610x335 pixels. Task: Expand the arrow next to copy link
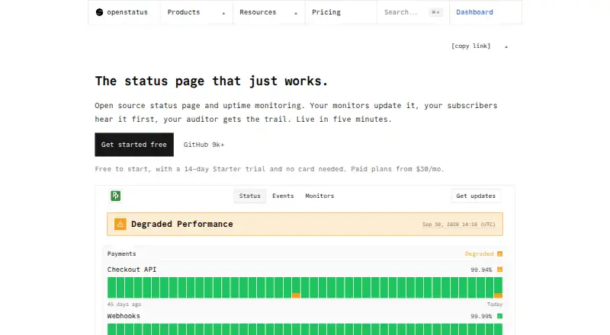(x=506, y=46)
